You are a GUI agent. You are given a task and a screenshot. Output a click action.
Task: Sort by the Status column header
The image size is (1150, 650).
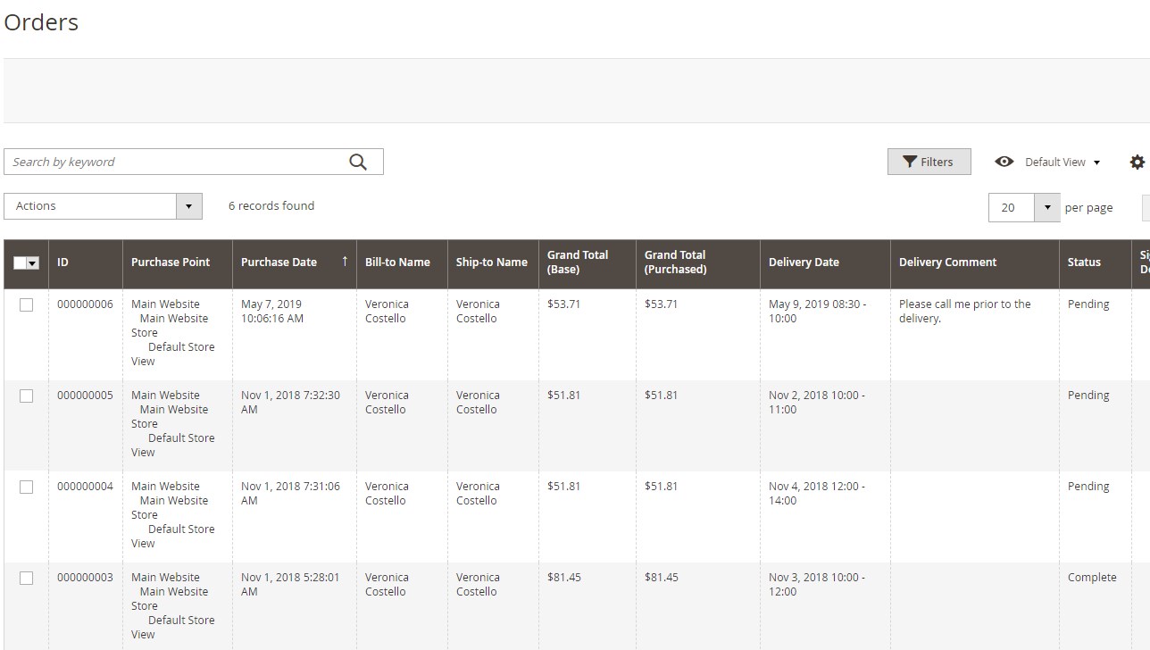coord(1084,262)
